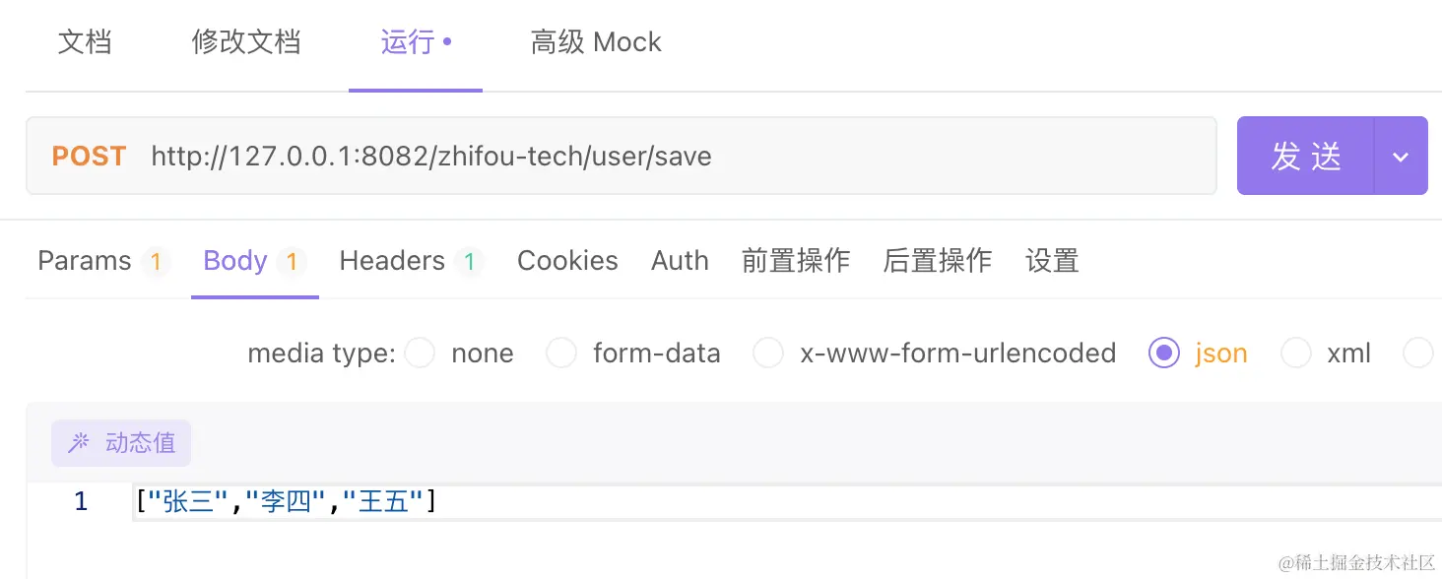Choose form-data media type
Image resolution: width=1442 pixels, height=579 pixels.
pyautogui.click(x=561, y=354)
